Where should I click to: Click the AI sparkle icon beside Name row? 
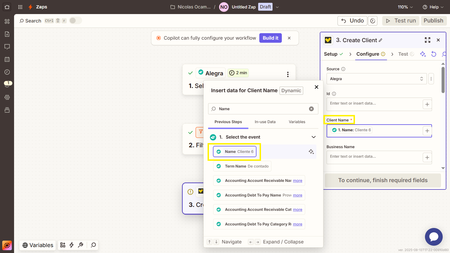(x=311, y=152)
